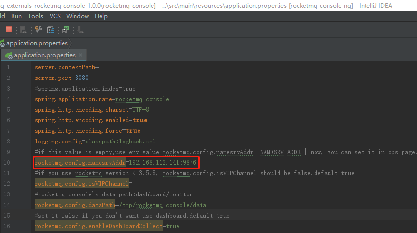
Task: Open the Help menu
Action: [101, 16]
